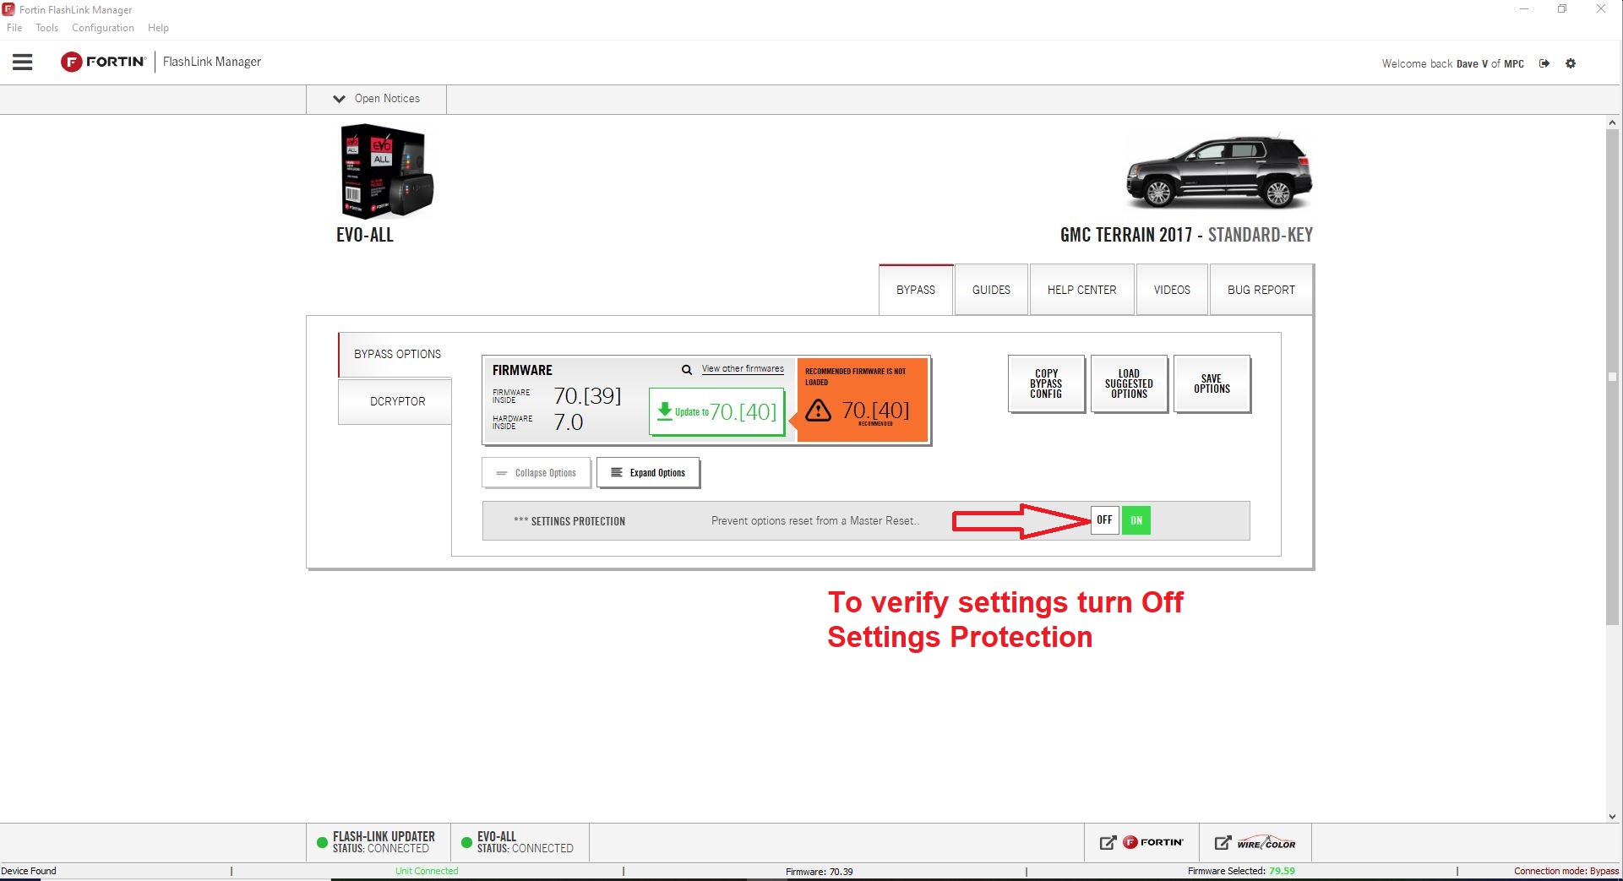Screen dimensions: 1623x881
Task: Click the firmware search magnifier icon
Action: click(687, 369)
